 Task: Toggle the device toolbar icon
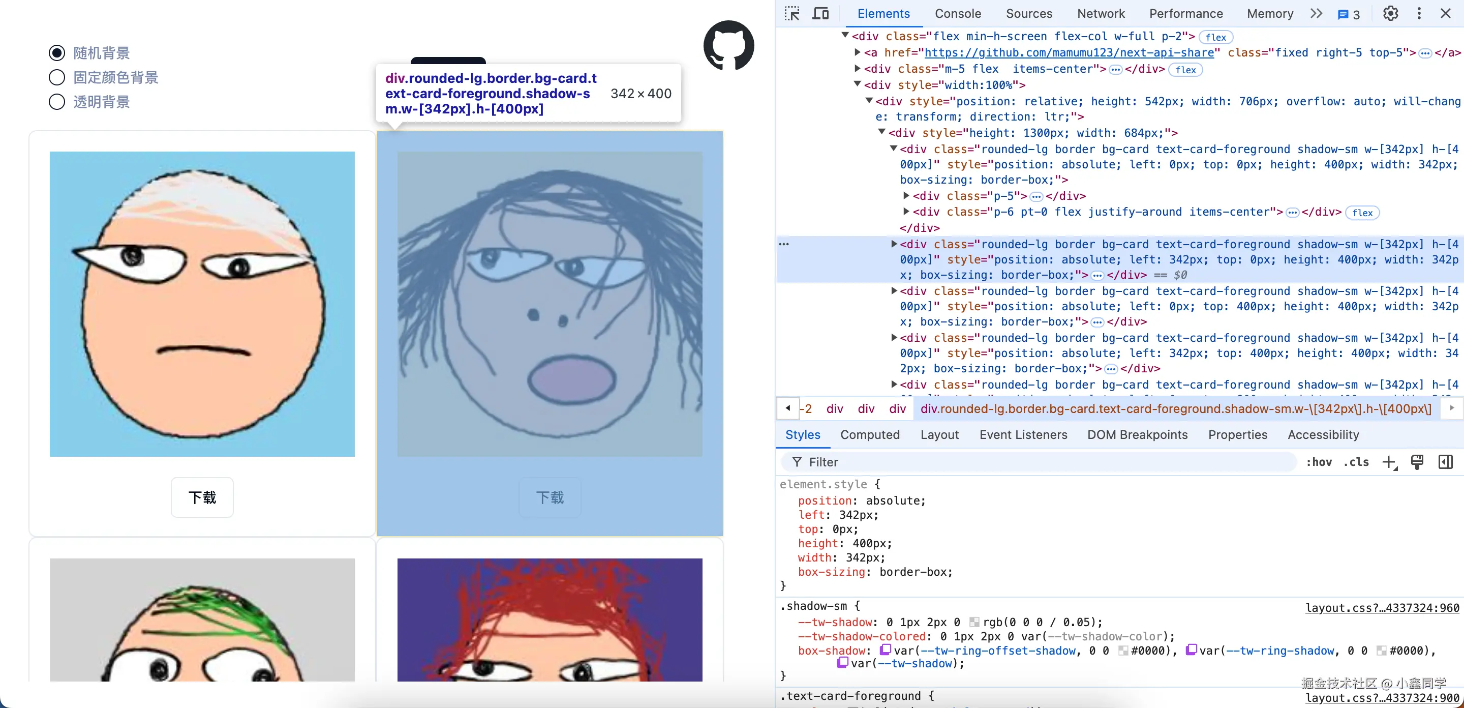pos(820,14)
